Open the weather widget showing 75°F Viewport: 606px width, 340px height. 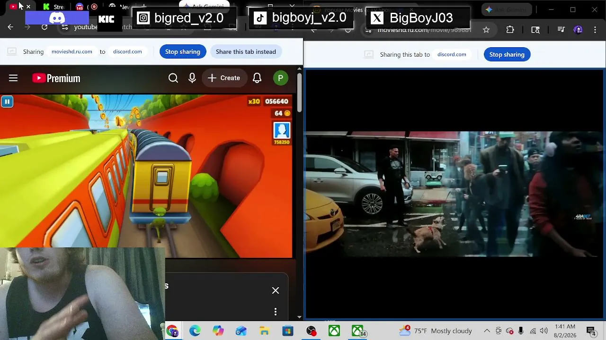click(x=436, y=331)
